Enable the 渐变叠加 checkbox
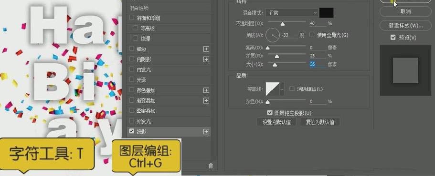This screenshot has width=435, height=176. pyautogui.click(x=131, y=100)
